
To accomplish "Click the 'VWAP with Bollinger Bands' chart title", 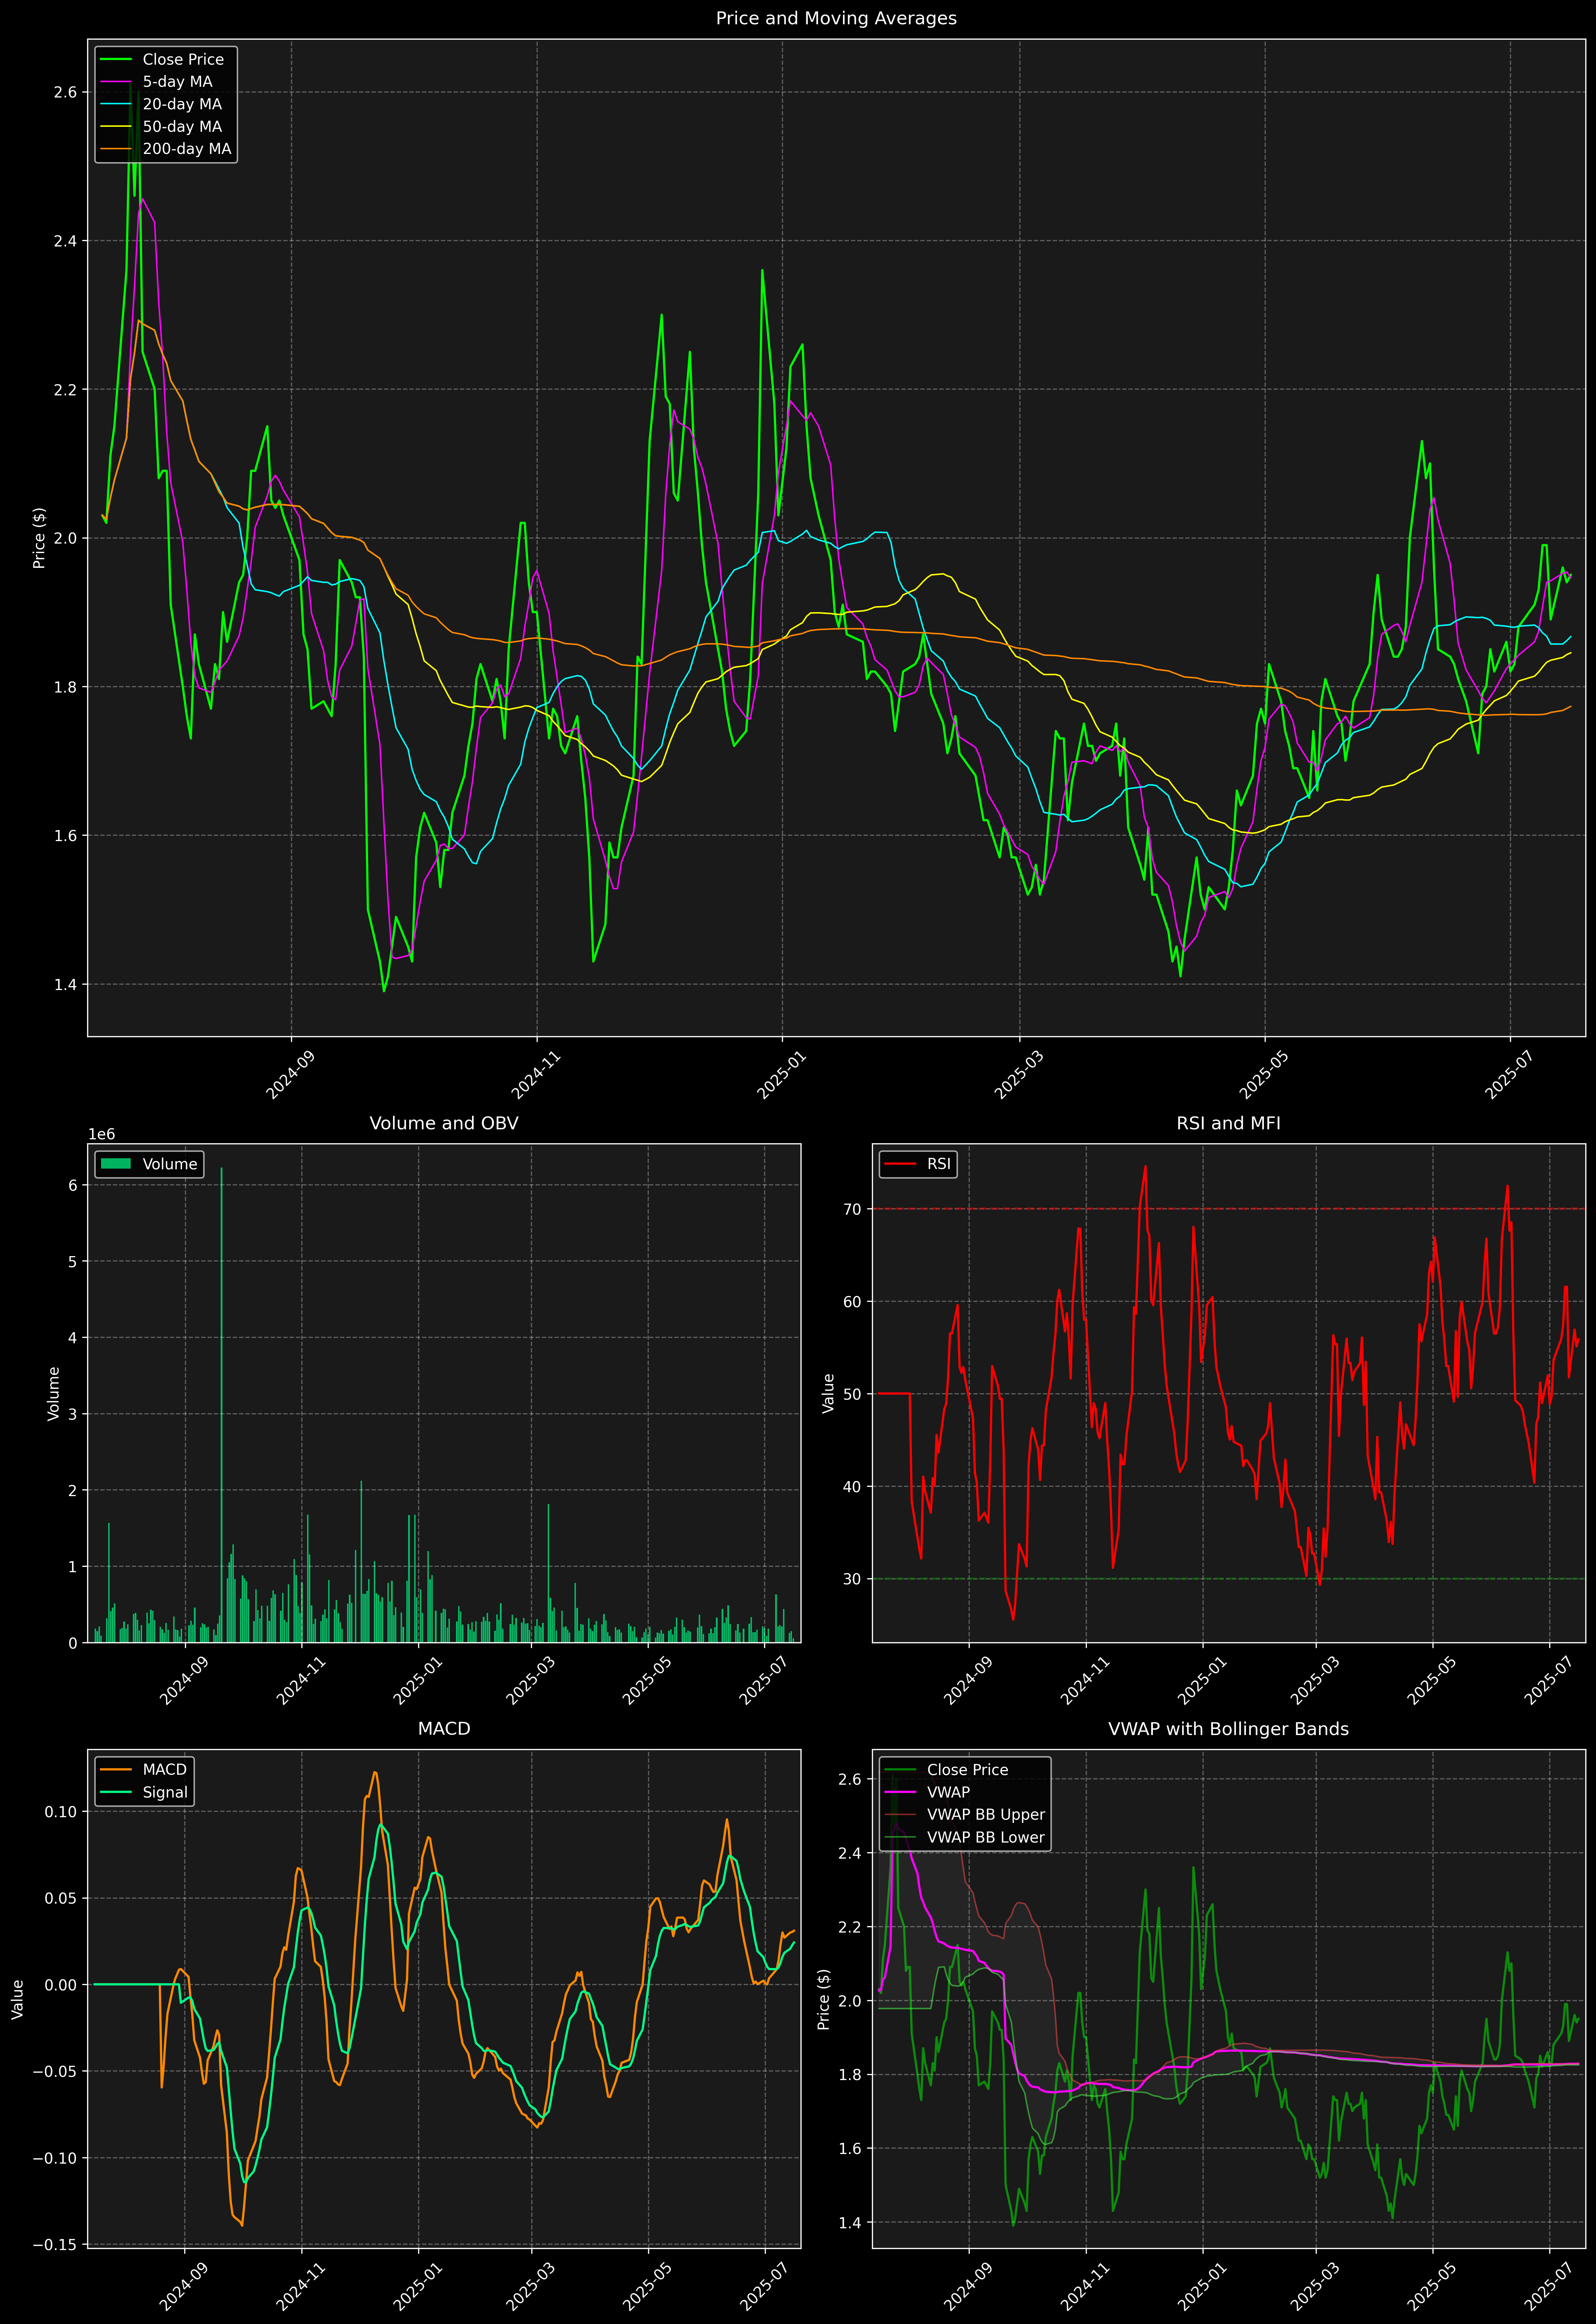I will click(x=1228, y=1729).
